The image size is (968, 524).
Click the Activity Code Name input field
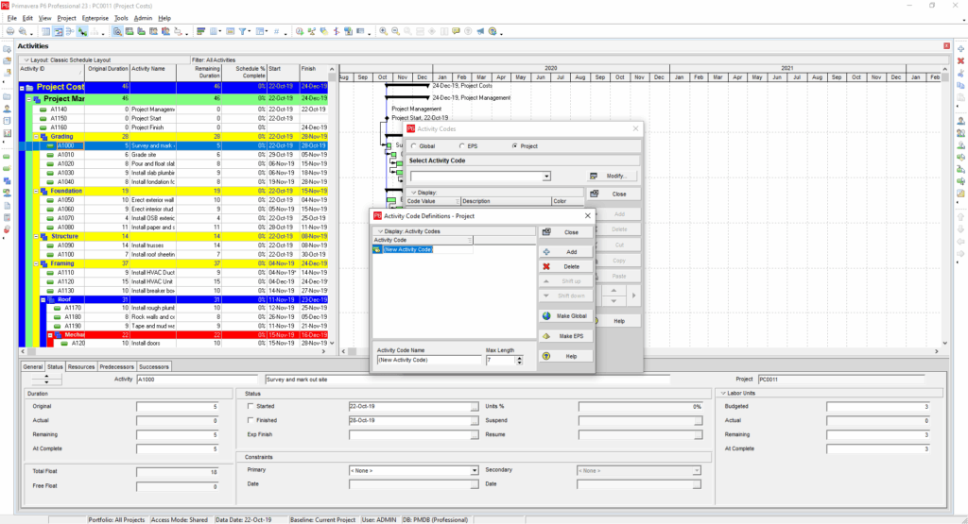tap(429, 360)
